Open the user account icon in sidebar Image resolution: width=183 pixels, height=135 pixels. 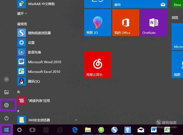pyautogui.click(x=6, y=79)
